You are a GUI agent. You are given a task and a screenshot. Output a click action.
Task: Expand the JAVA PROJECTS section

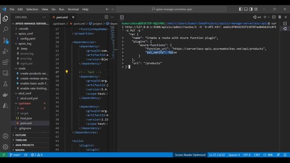(x=30, y=145)
